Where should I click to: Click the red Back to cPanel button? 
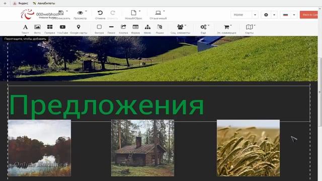pyautogui.click(x=309, y=15)
